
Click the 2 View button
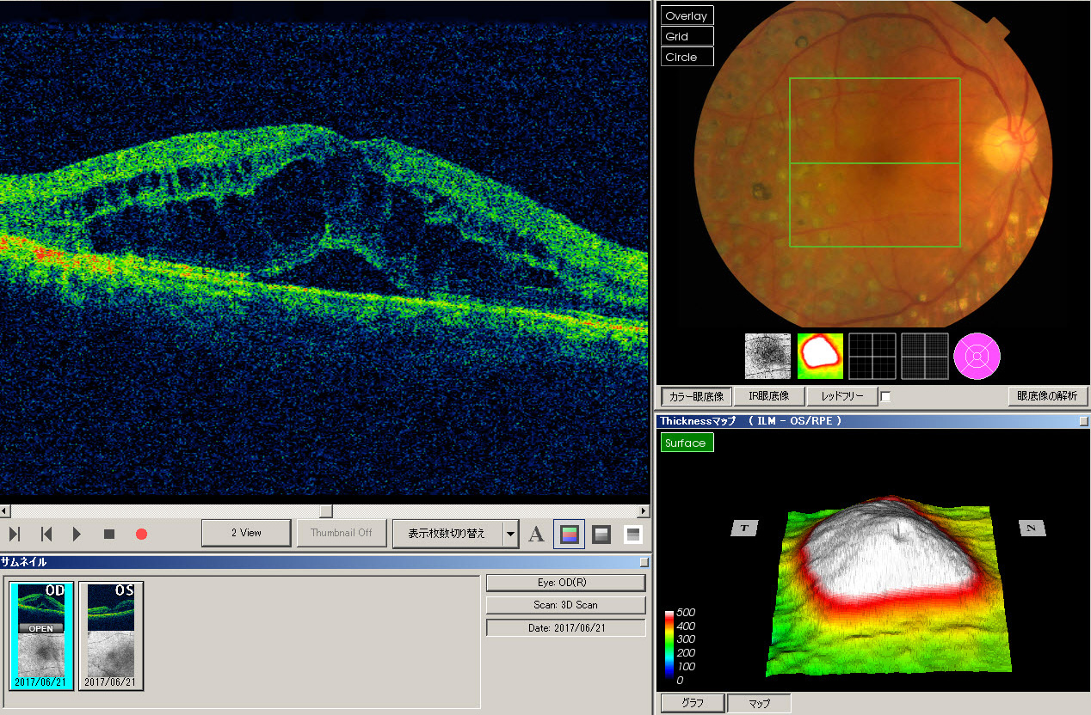[x=246, y=533]
